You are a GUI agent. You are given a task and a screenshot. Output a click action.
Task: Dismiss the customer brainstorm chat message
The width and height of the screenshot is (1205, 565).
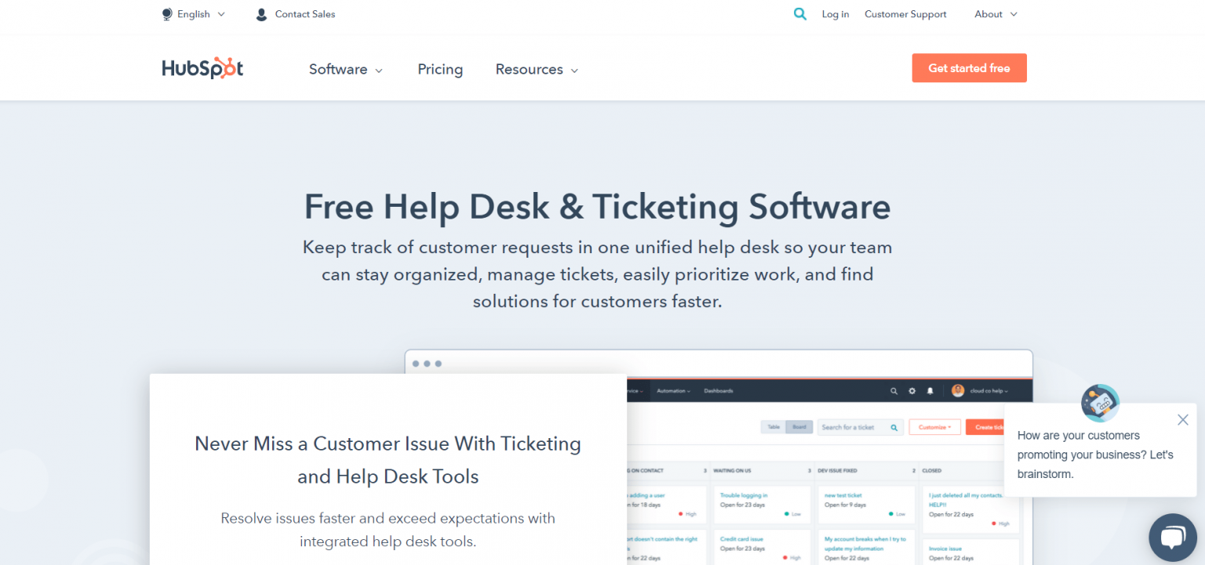1182,419
